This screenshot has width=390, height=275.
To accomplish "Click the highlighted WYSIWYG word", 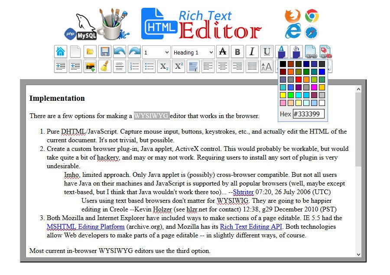I will click(152, 115).
